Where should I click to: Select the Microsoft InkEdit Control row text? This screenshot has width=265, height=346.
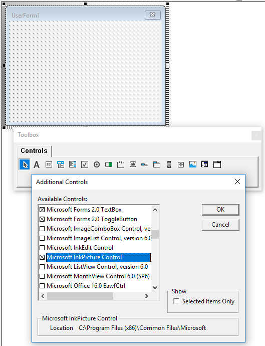tap(80, 248)
